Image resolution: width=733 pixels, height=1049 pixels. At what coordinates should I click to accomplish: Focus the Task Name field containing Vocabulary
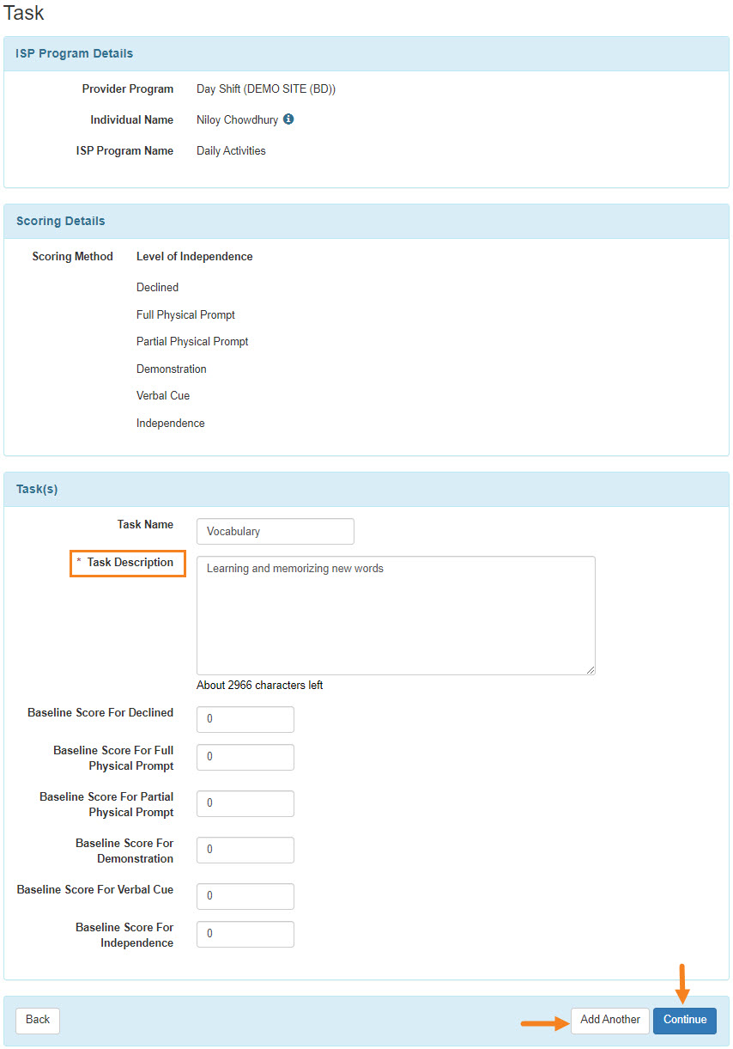[276, 531]
